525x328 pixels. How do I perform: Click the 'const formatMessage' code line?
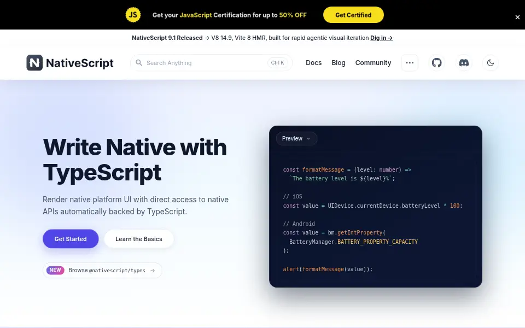347,169
